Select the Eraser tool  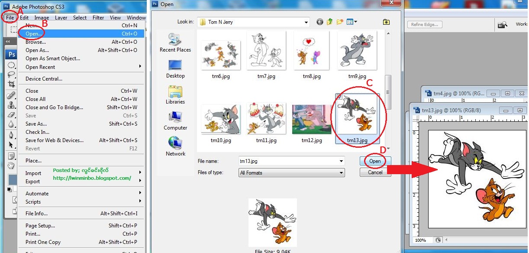(11, 115)
